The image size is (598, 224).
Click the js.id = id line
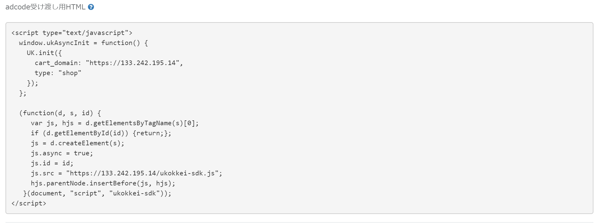[x=52, y=163]
